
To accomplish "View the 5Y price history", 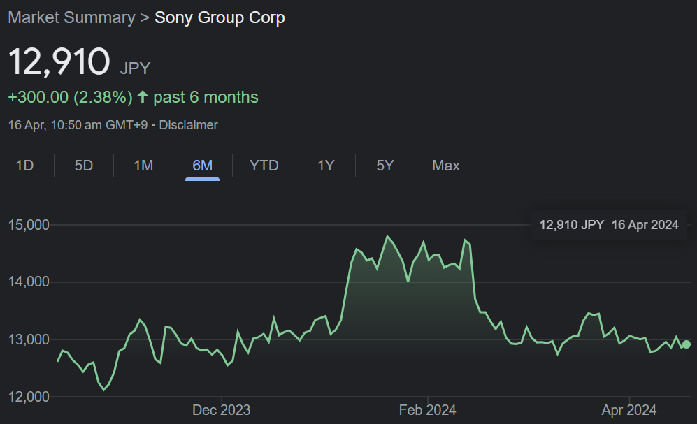I will tap(385, 166).
